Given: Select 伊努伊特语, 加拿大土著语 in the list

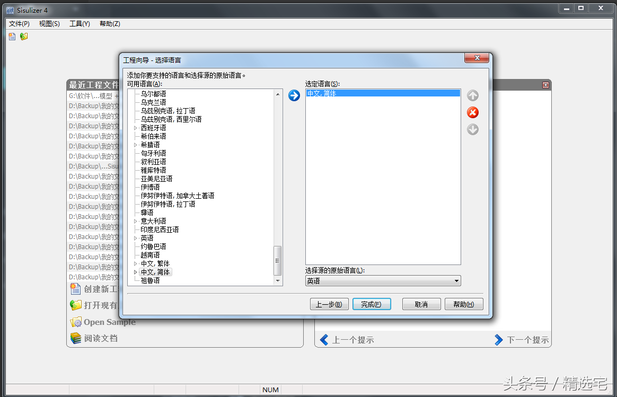Looking at the screenshot, I should click(x=178, y=196).
